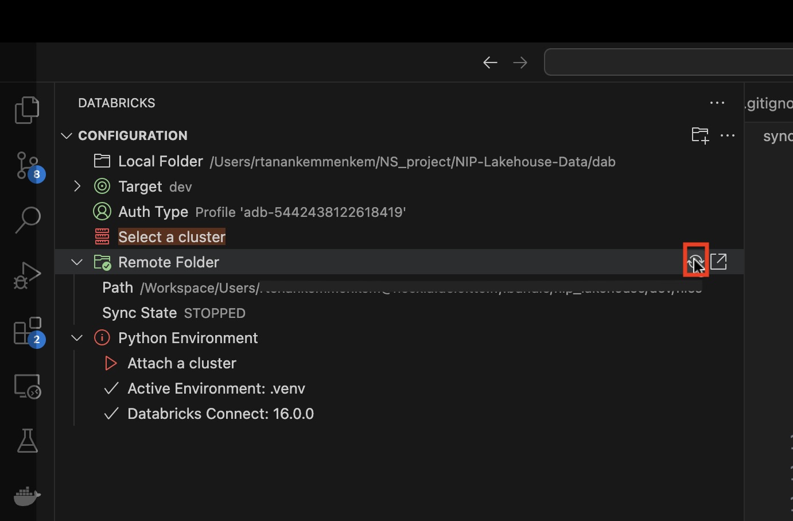The height and width of the screenshot is (521, 793).
Task: Open the Remote Explorer icon
Action: [27, 386]
